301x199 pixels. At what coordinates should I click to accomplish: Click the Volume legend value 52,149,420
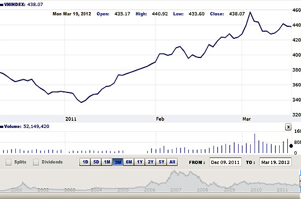tap(36, 126)
